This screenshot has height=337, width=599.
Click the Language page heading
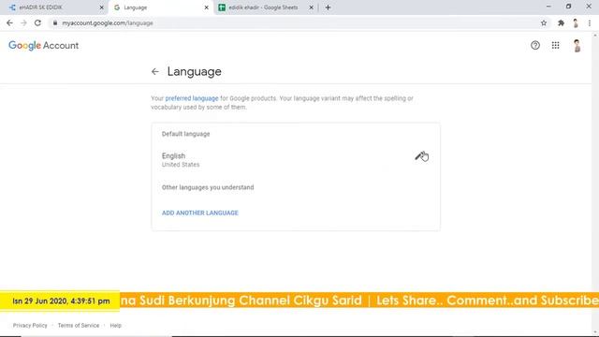[x=194, y=71]
